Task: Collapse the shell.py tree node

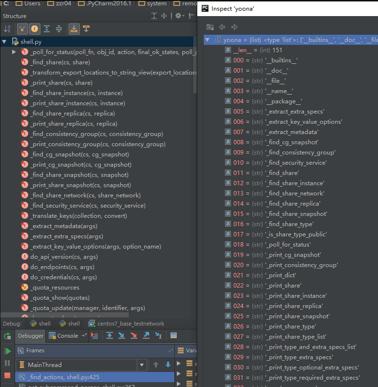Action: click(x=4, y=42)
